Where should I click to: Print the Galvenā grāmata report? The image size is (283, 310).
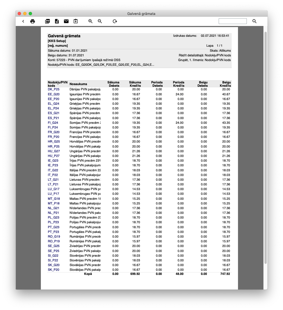(33, 21)
